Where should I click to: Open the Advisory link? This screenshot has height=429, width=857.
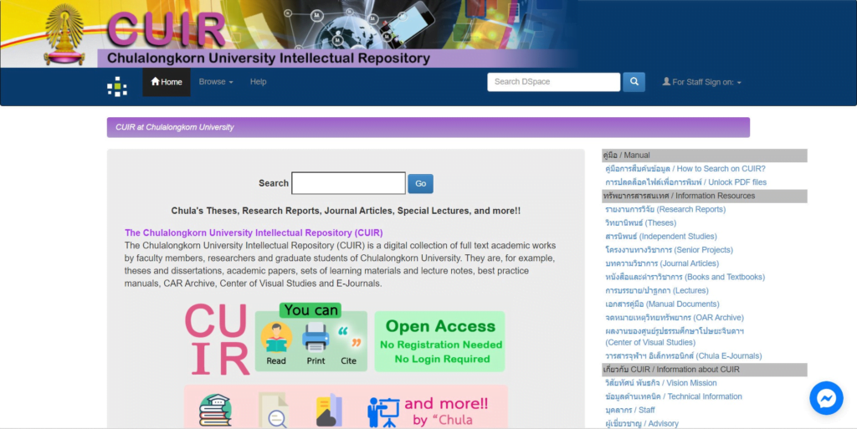click(642, 423)
